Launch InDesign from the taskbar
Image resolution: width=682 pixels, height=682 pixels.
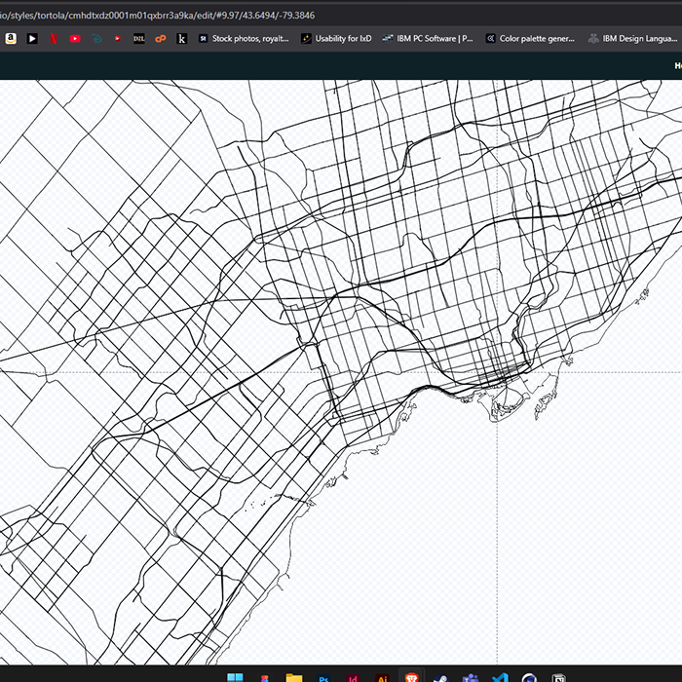(x=353, y=678)
